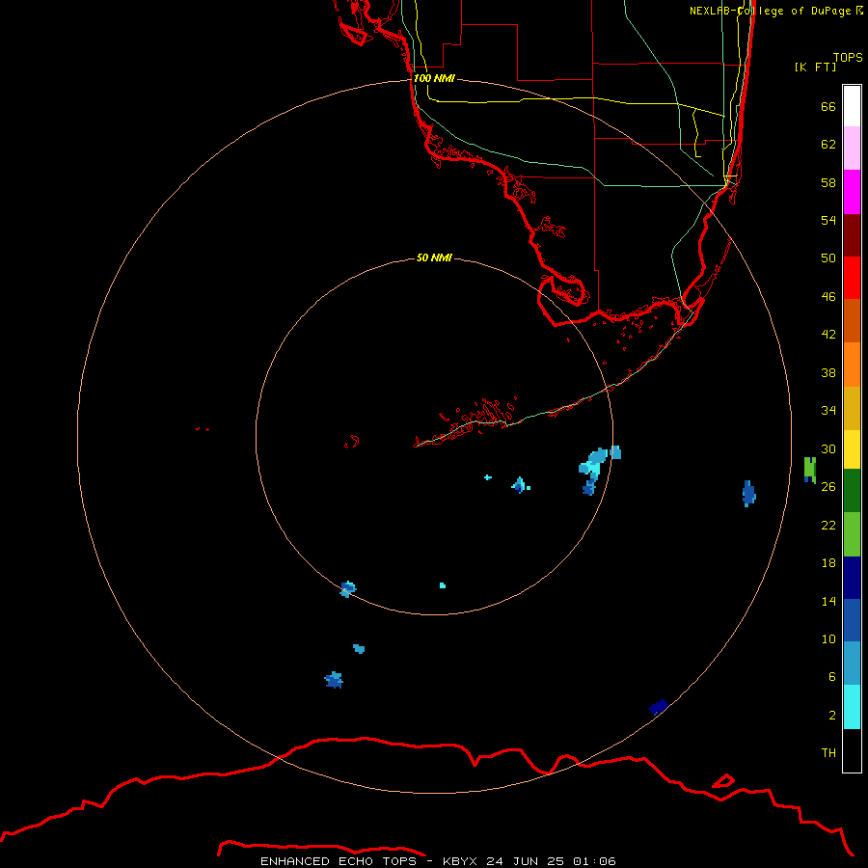Click the '18' legend value
This screenshot has height=868, width=868.
coord(828,563)
